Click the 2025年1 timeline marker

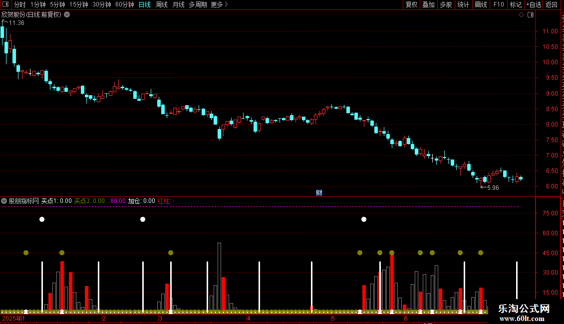[13, 319]
